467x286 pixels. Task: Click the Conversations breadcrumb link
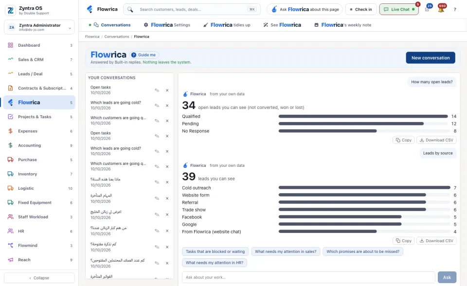coord(117,36)
